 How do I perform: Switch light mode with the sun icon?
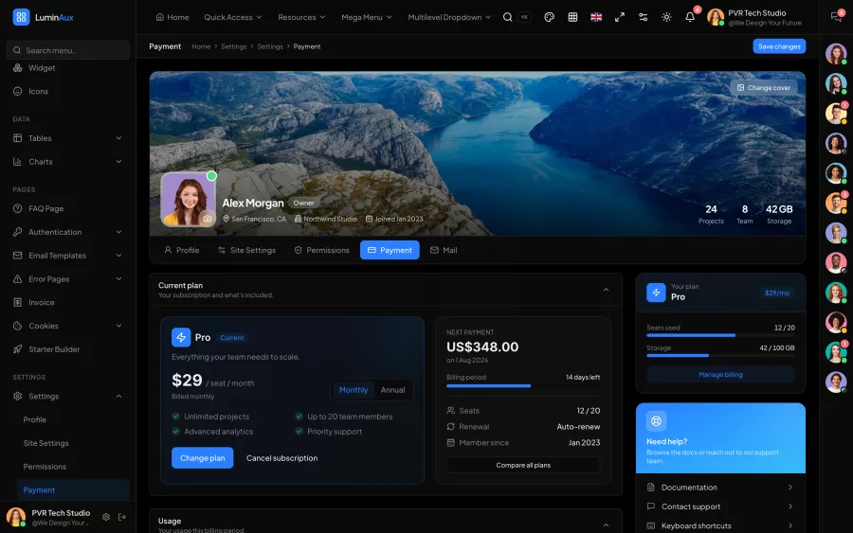pos(666,17)
